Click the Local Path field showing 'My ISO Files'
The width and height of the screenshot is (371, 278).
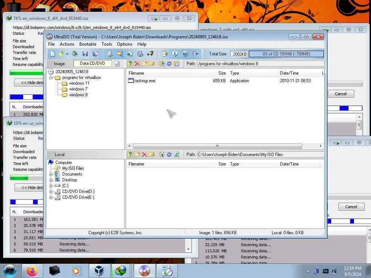(260, 154)
